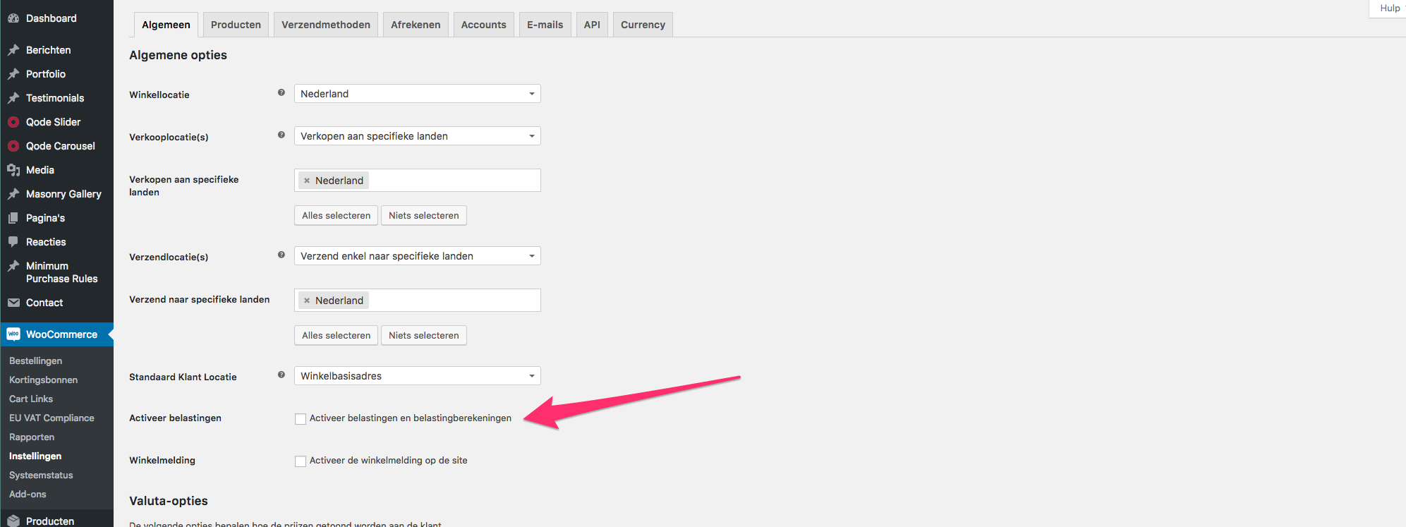The height and width of the screenshot is (527, 1406).
Task: Click Alles selecteren under Verkopen aan specifieke landen
Action: [x=336, y=216]
